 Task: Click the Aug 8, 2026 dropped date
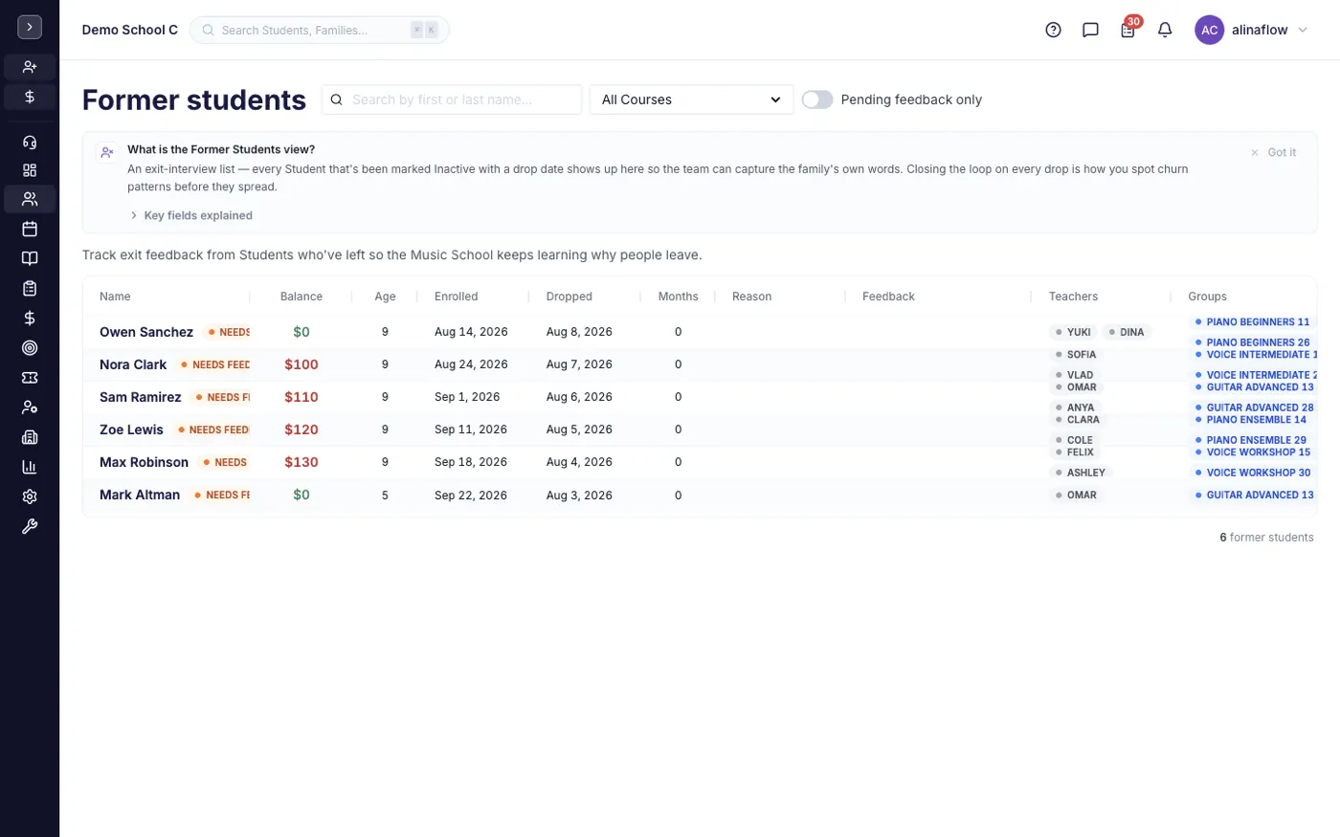(579, 332)
